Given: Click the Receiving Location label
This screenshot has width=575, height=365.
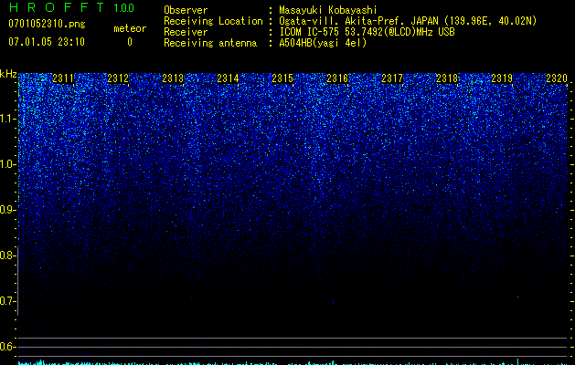Looking at the screenshot, I should click(213, 21).
